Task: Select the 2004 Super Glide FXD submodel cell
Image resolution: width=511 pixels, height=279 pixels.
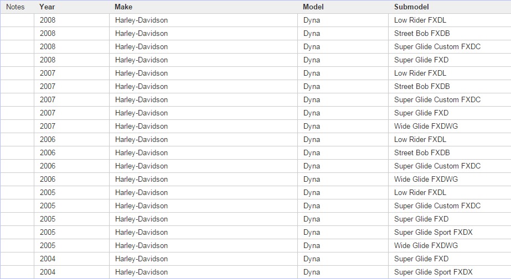Action: pyautogui.click(x=421, y=259)
